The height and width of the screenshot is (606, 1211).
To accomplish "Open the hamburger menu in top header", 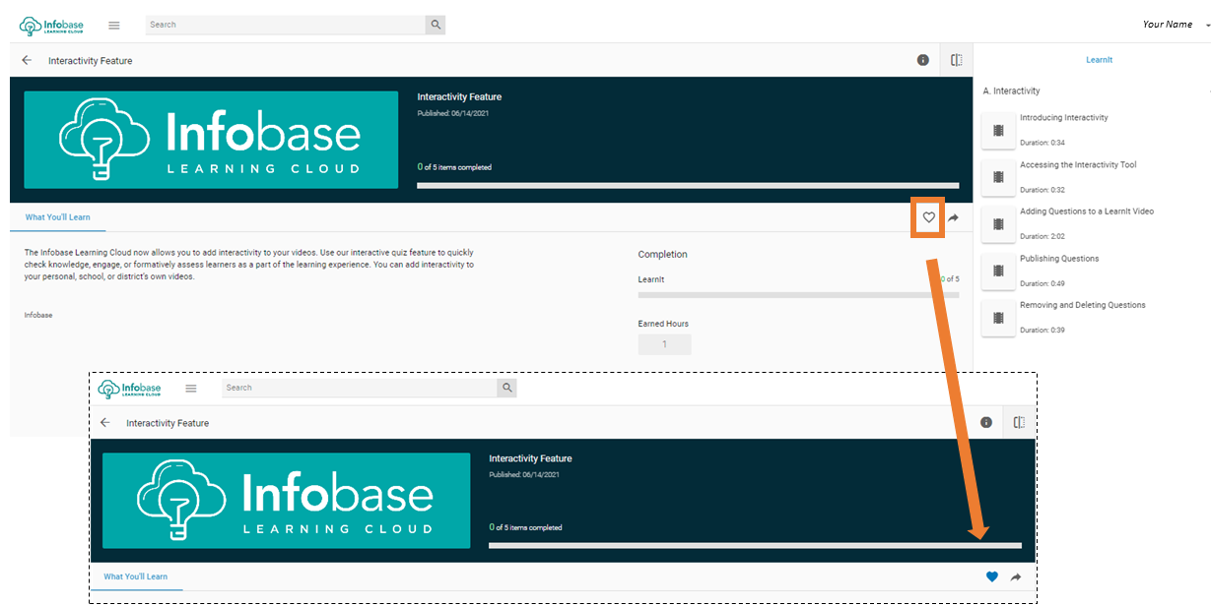I will pyautogui.click(x=114, y=25).
